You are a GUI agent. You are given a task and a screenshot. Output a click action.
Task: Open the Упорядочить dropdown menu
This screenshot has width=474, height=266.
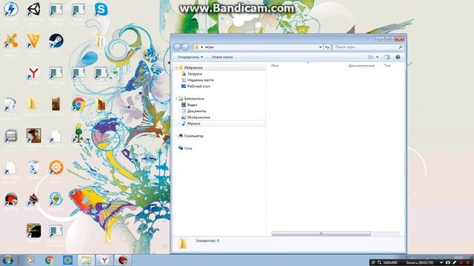click(x=190, y=57)
